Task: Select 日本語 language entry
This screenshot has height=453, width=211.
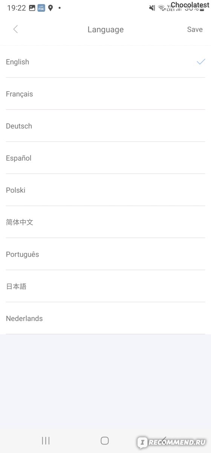Action: point(105,287)
